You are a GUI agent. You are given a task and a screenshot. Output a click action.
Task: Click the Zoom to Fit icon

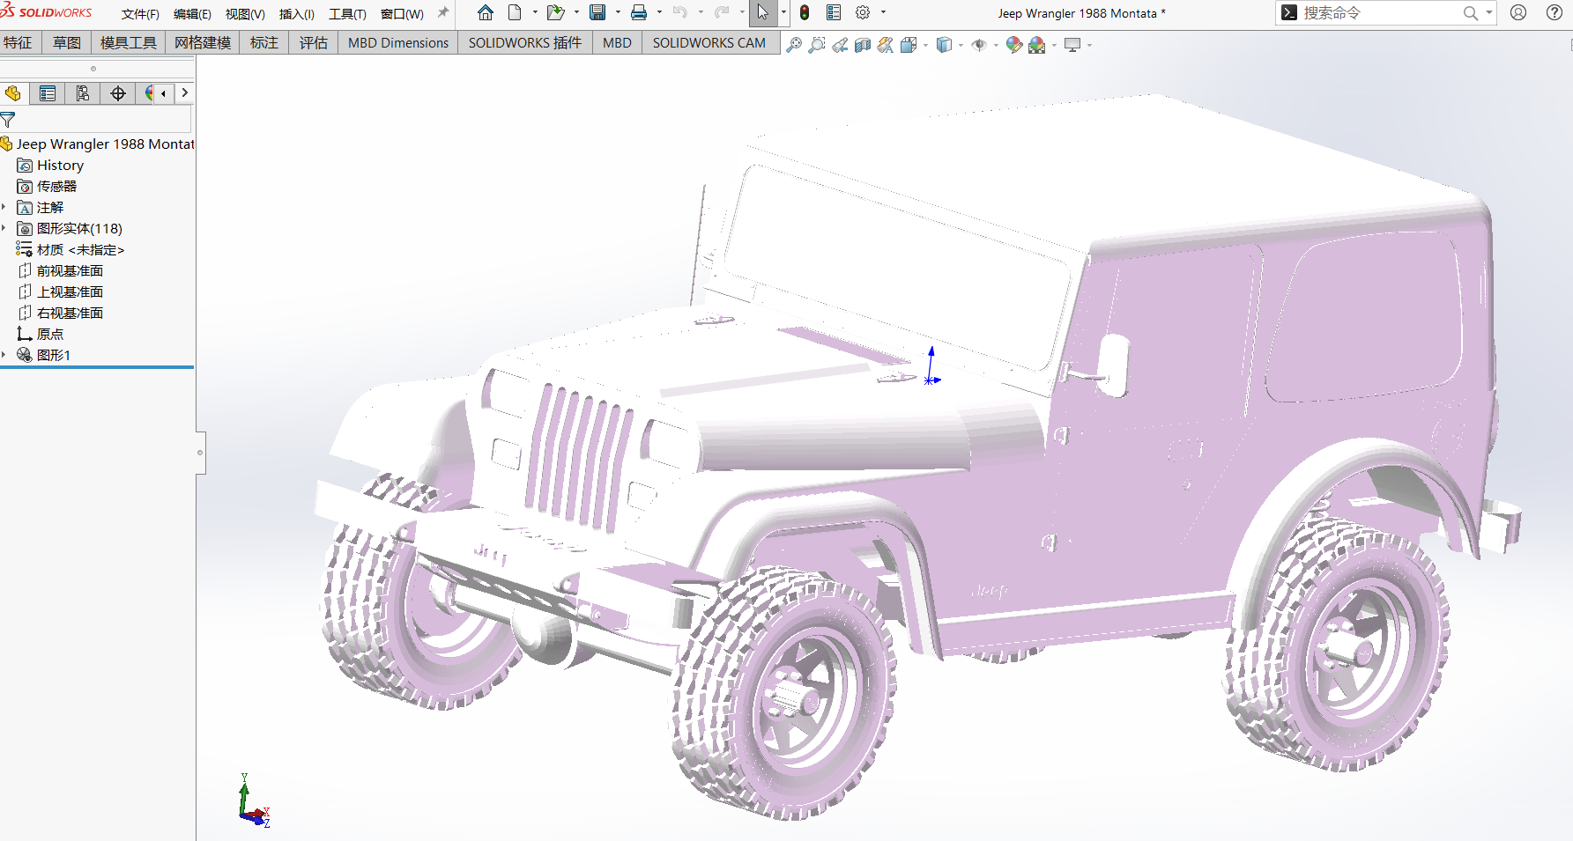click(794, 45)
